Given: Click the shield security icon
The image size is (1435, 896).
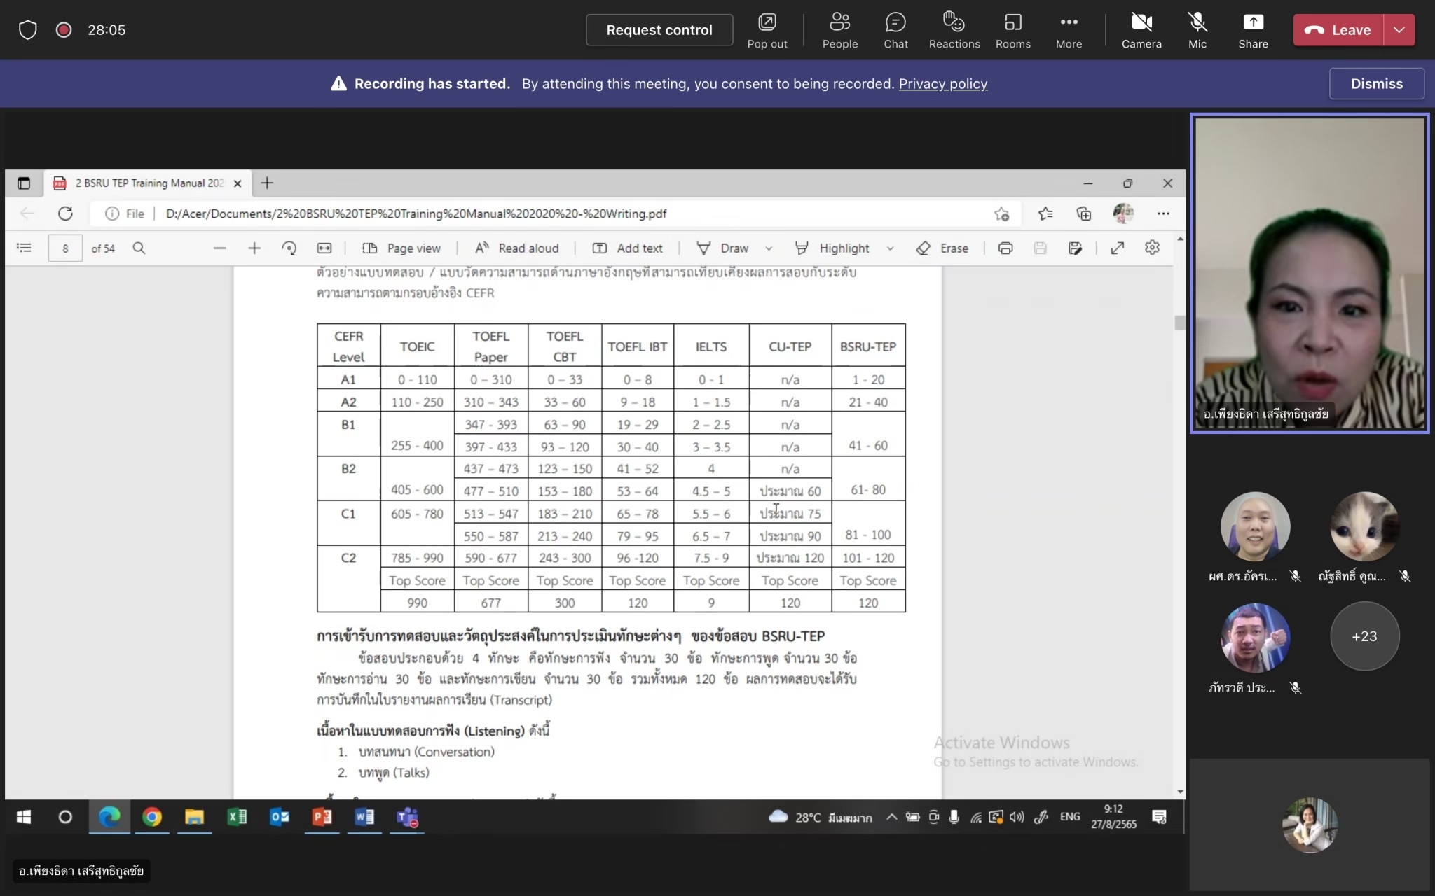Looking at the screenshot, I should point(27,30).
